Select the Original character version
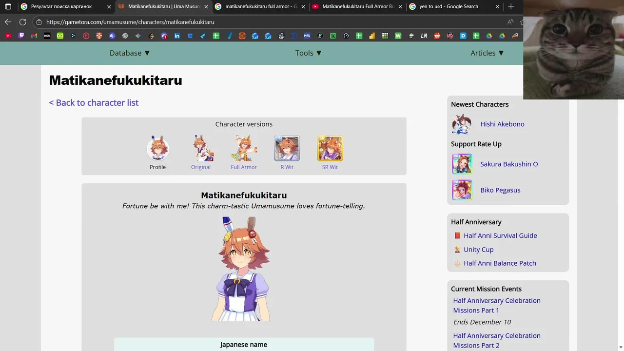 [x=201, y=153]
